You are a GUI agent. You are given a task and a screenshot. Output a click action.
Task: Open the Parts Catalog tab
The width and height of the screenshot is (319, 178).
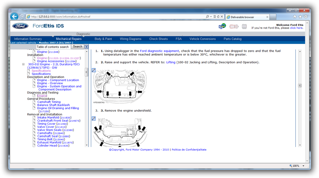coord(232,39)
